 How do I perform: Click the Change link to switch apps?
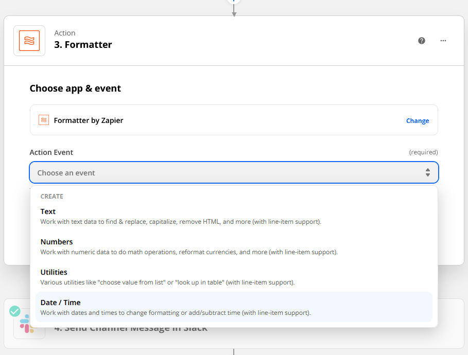pyautogui.click(x=417, y=121)
